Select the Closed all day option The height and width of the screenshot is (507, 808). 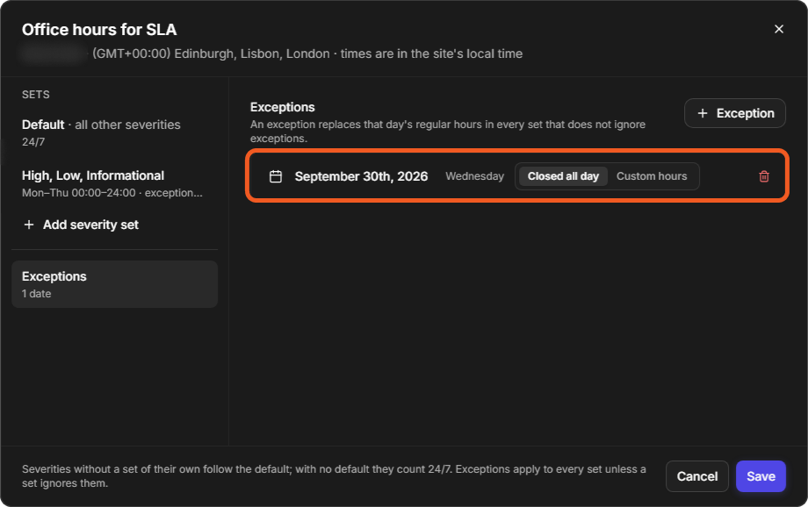pos(563,176)
